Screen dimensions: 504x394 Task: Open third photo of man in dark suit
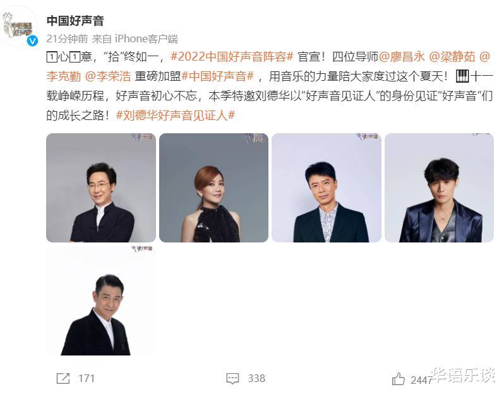click(327, 188)
